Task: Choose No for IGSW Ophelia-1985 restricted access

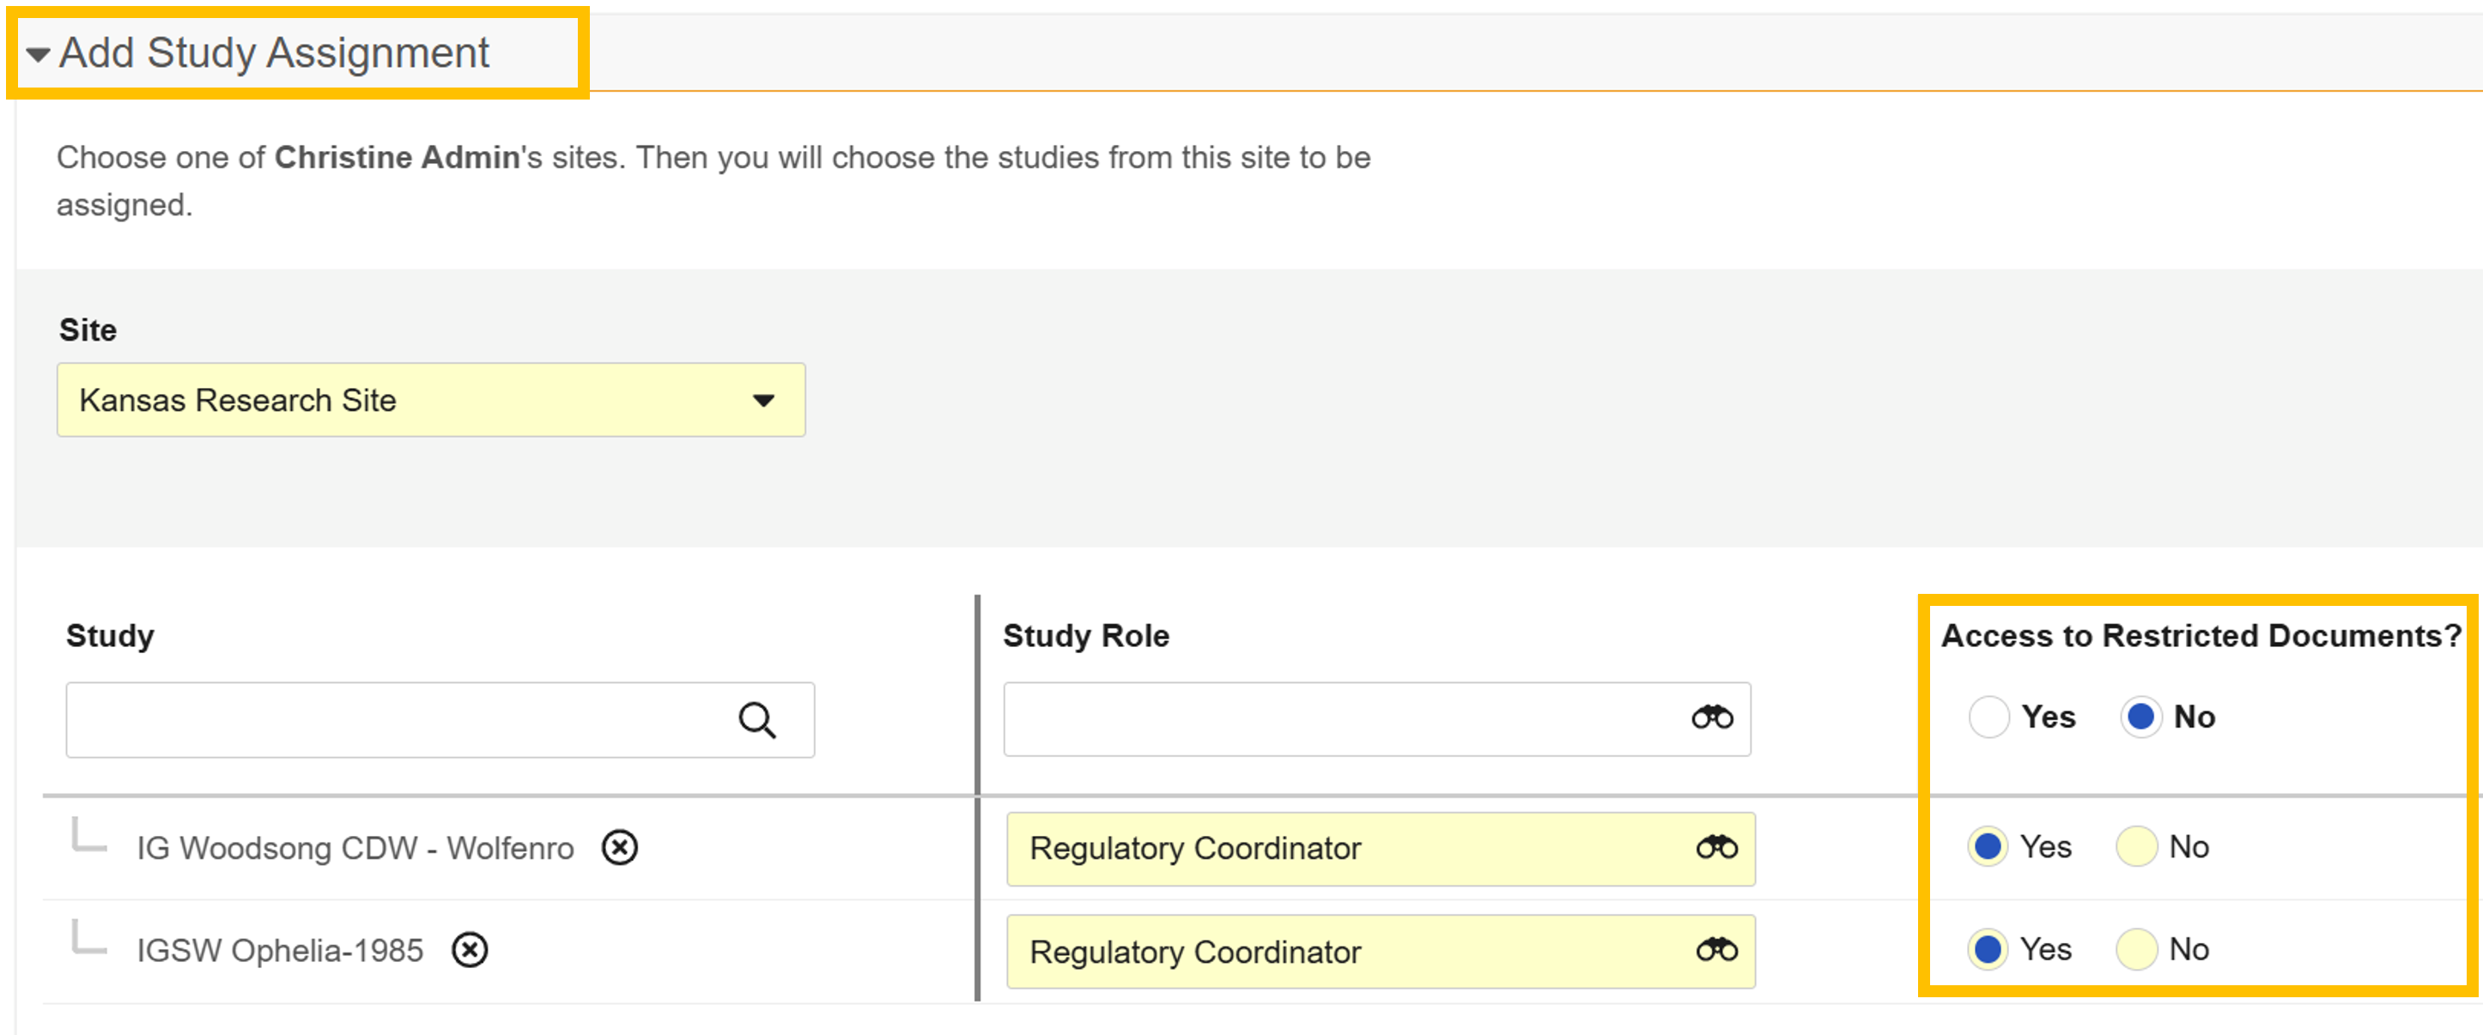Action: pyautogui.click(x=2136, y=950)
